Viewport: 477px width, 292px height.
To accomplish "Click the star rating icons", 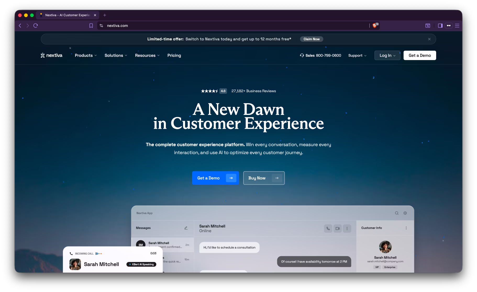I will tap(209, 91).
